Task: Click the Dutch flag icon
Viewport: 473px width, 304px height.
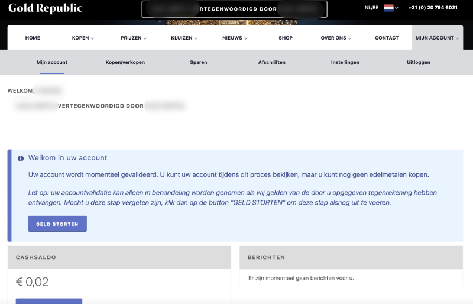Action: 388,8
